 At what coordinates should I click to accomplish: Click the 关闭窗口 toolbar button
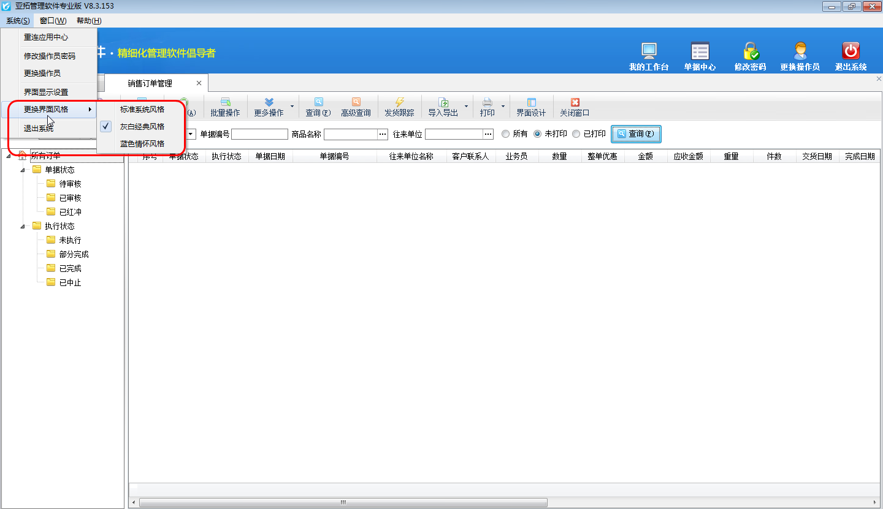575,107
